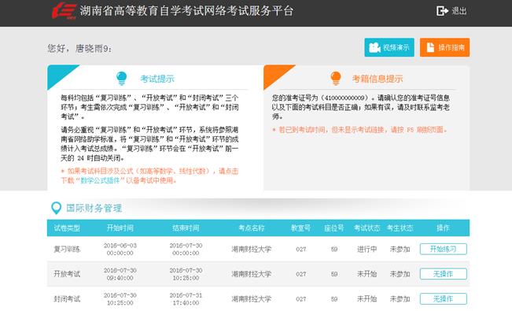512x311 pixels.
Task: Click the location pin icon beside 国际财务管理
Action: [x=56, y=208]
